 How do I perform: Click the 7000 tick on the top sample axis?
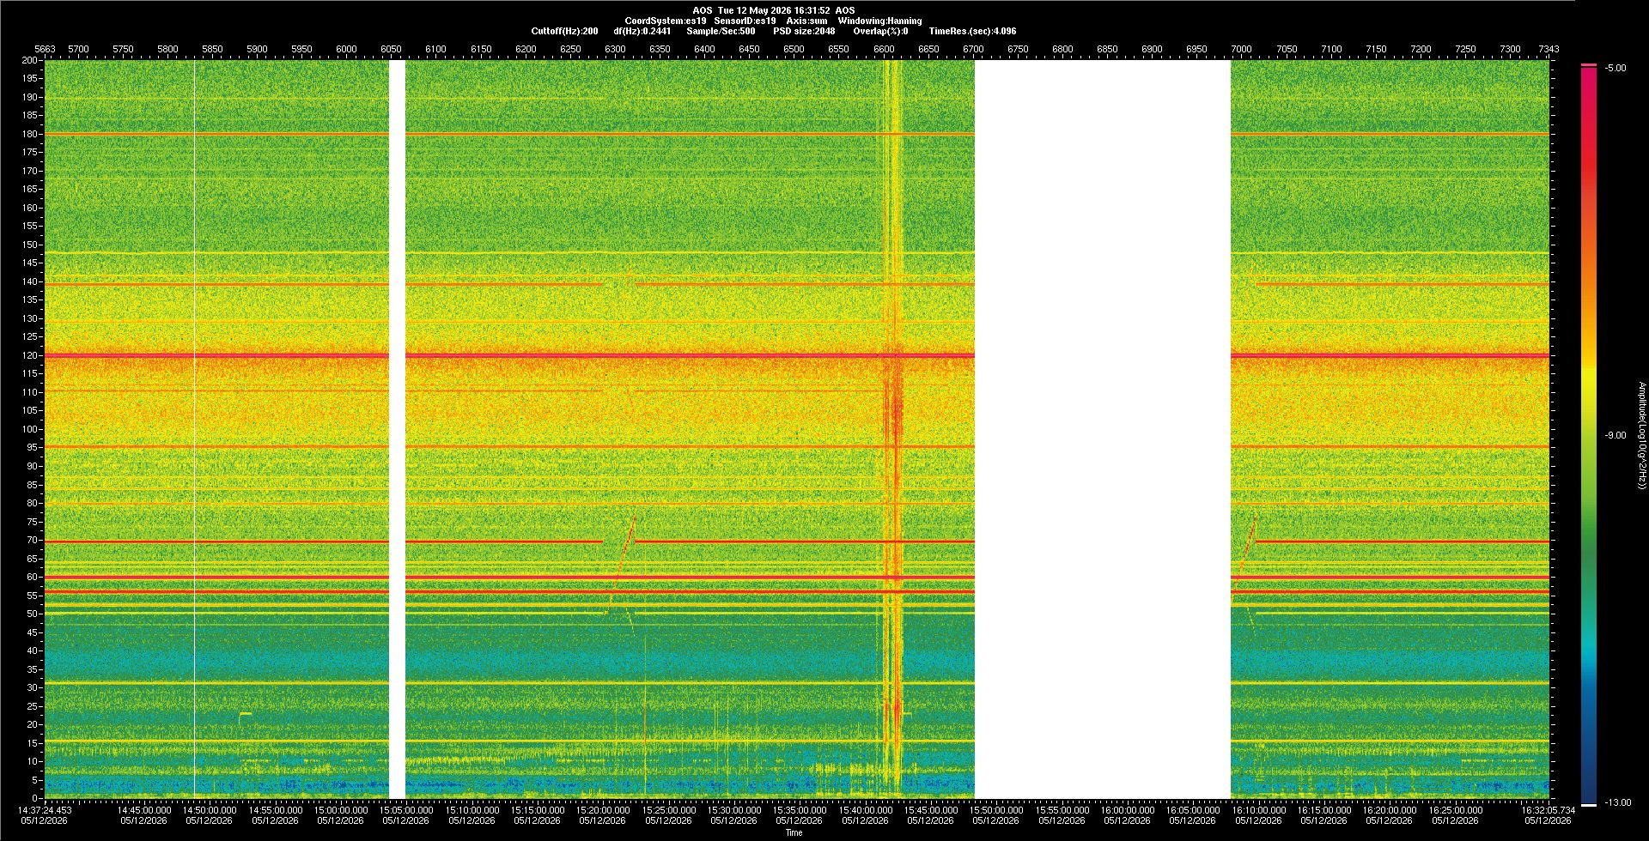point(1241,49)
